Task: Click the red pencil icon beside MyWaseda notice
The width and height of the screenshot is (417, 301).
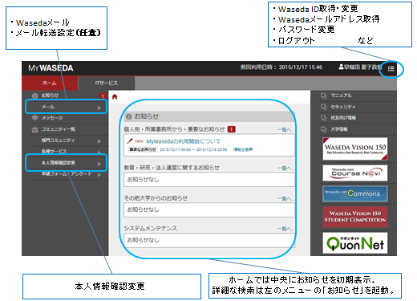Action: click(x=130, y=140)
